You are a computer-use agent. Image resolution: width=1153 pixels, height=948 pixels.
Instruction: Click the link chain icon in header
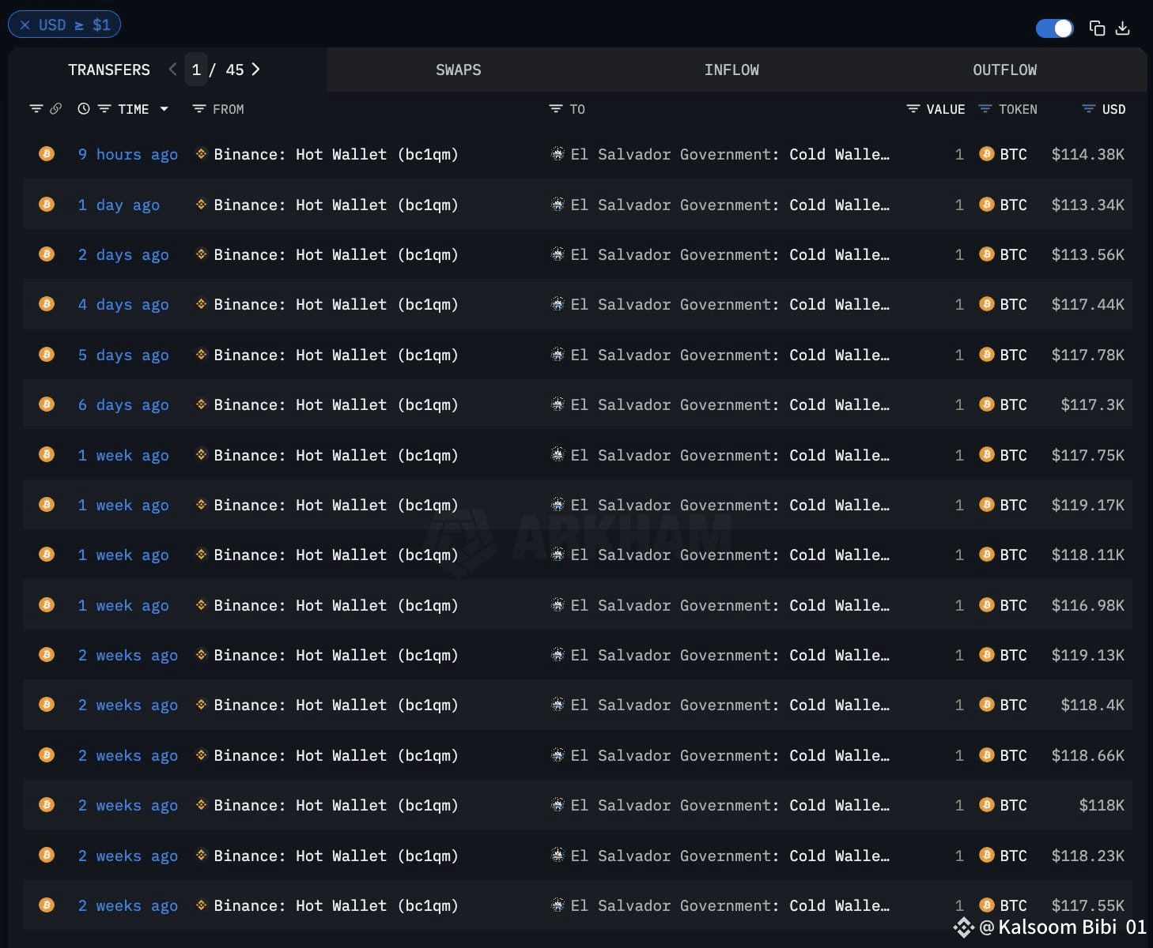tap(55, 109)
